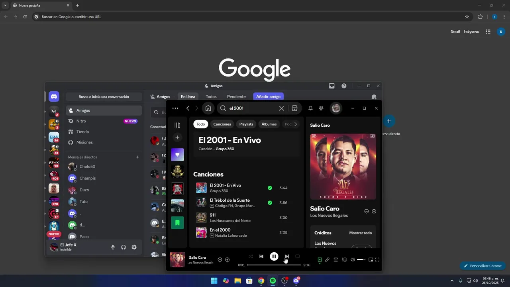Show more filter chips with the right chevron

[295, 124]
